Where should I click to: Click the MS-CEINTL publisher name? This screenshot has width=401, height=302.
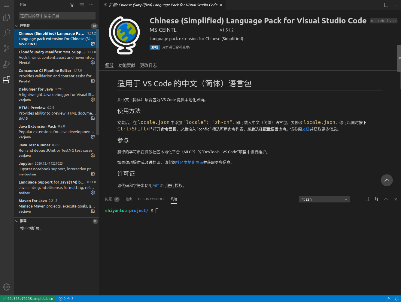point(163,30)
